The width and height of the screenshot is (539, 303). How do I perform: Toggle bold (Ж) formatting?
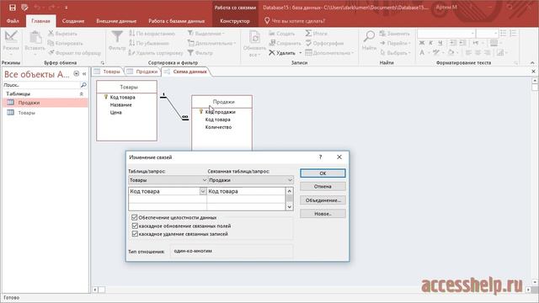click(x=422, y=43)
